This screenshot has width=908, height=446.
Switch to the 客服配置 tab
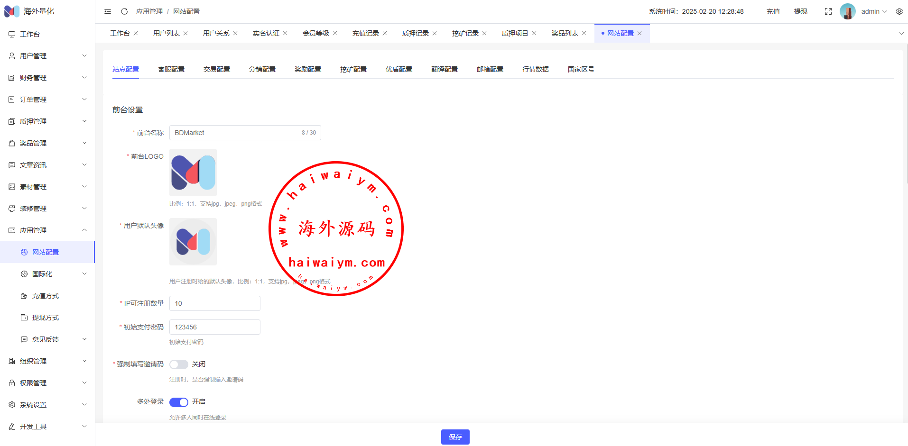171,69
